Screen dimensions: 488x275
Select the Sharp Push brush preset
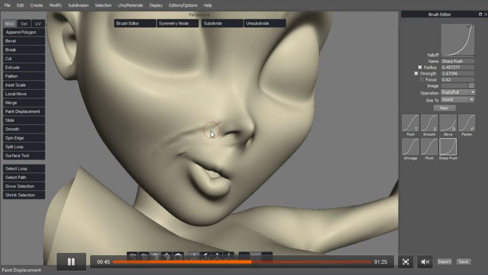(x=448, y=147)
